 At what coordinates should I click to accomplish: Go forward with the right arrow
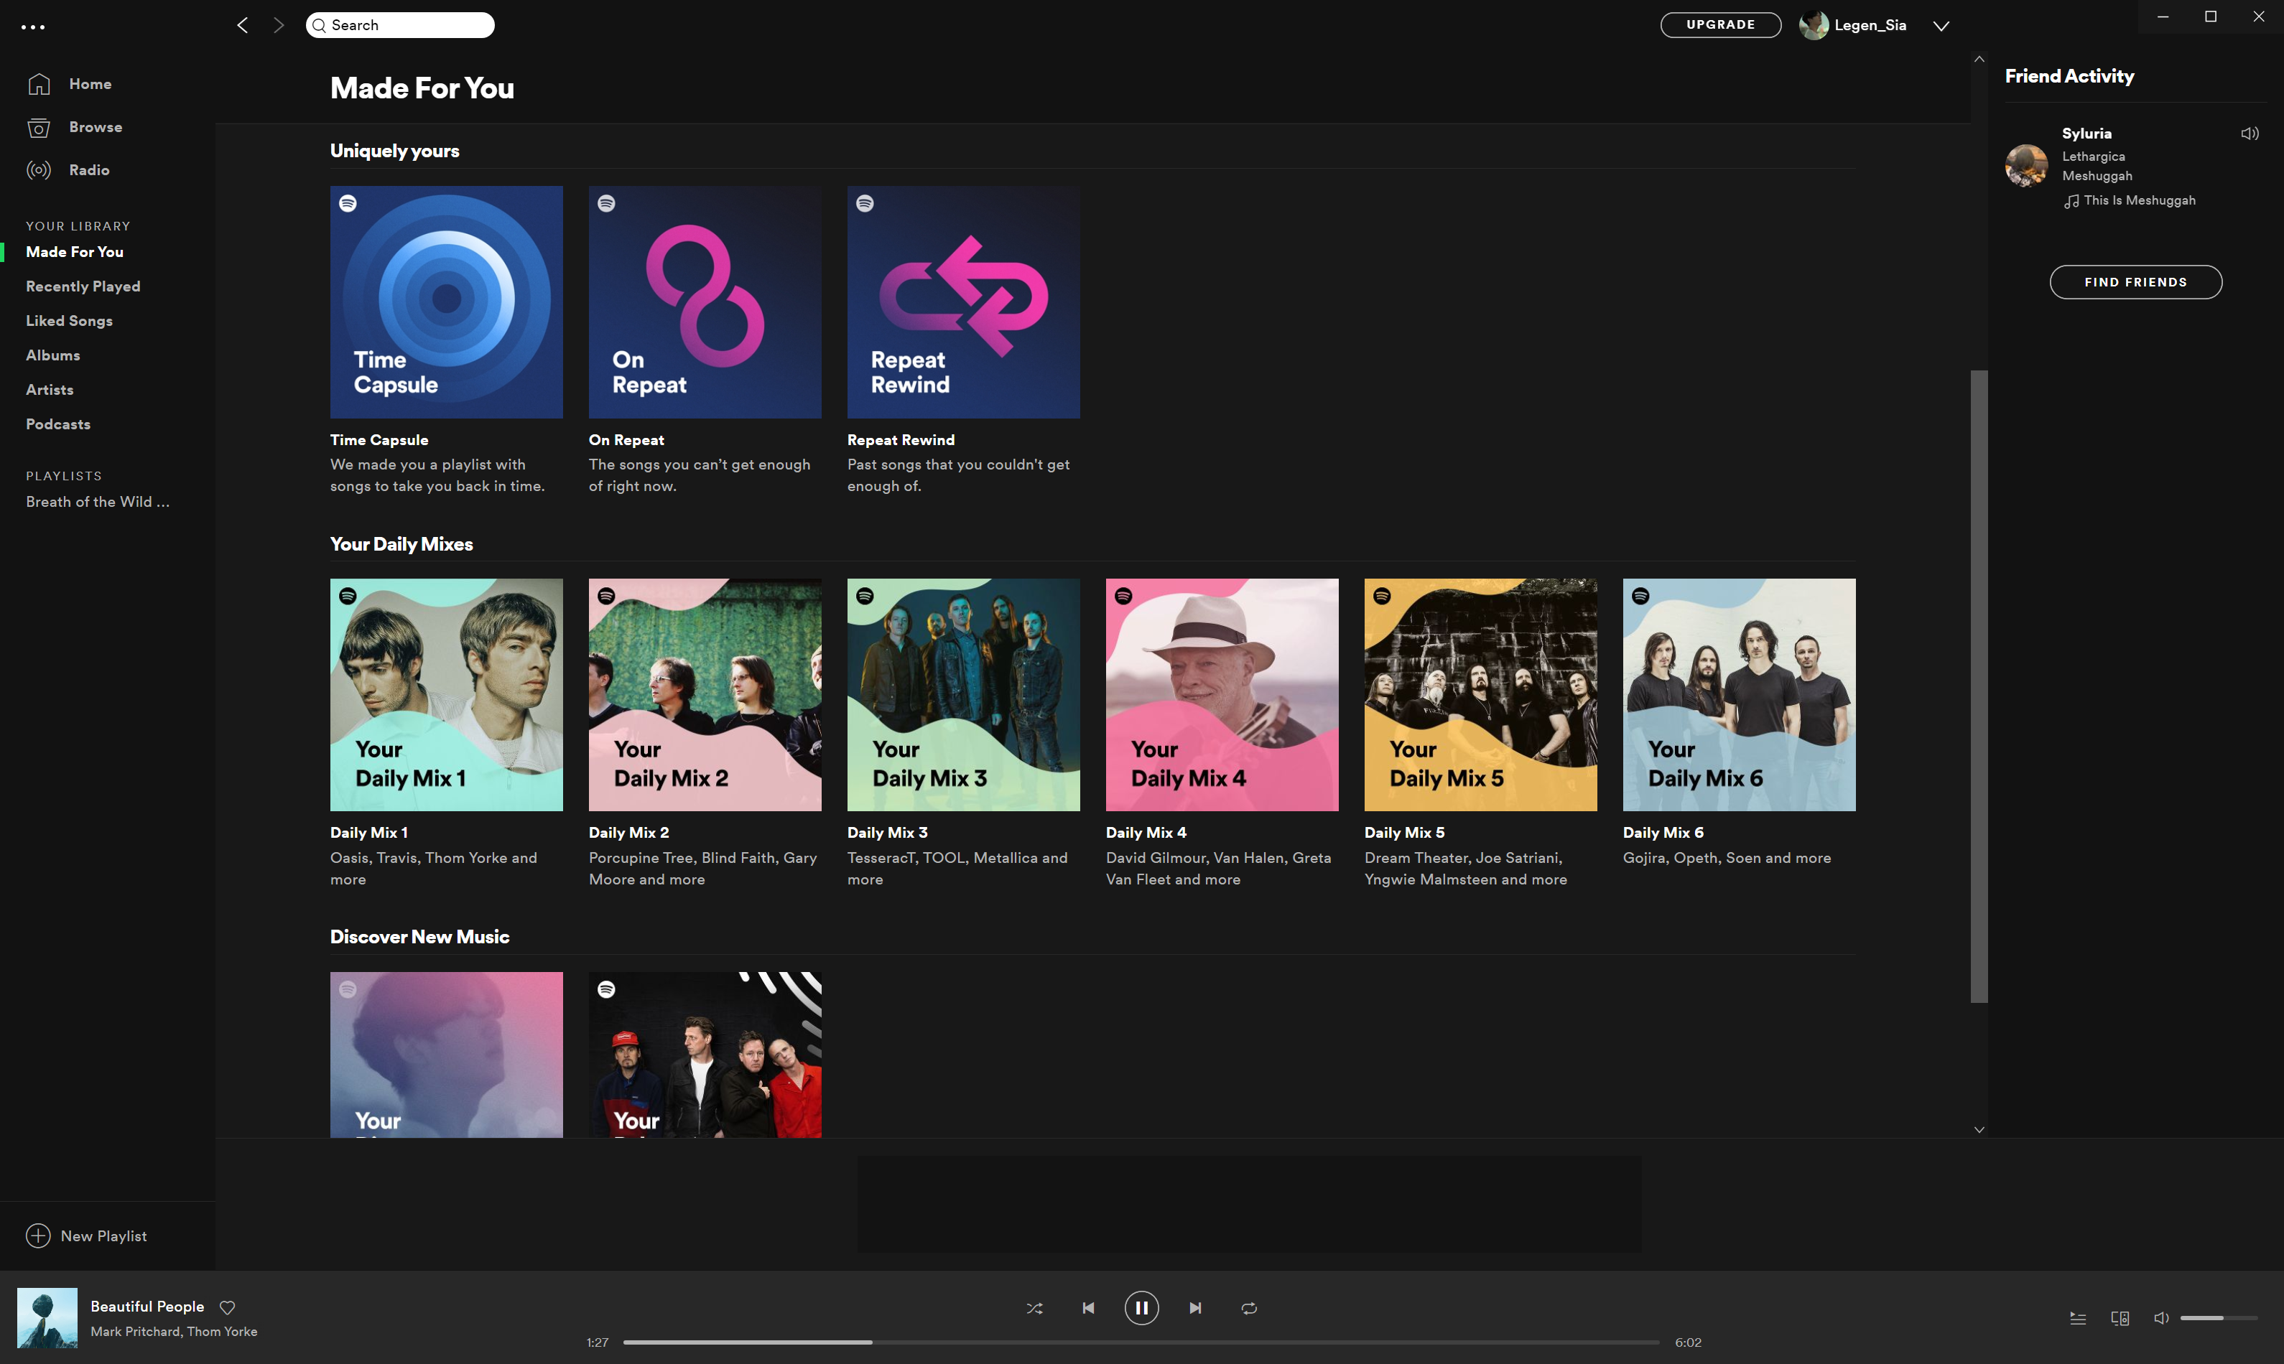tap(279, 26)
